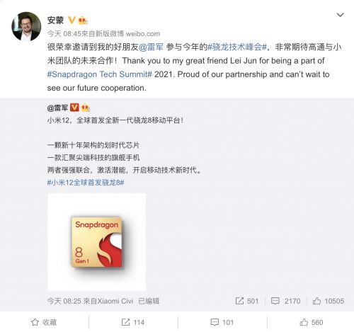Screen dimensions: 354x332
Task: Open the @雷军 mention in the post text
Action: (x=151, y=47)
